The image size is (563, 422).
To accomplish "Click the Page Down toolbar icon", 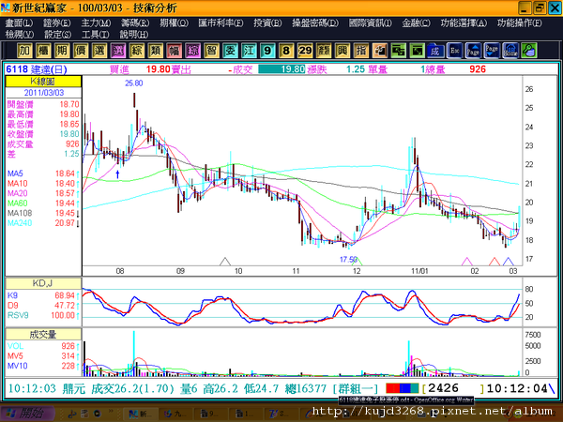I will click(492, 51).
